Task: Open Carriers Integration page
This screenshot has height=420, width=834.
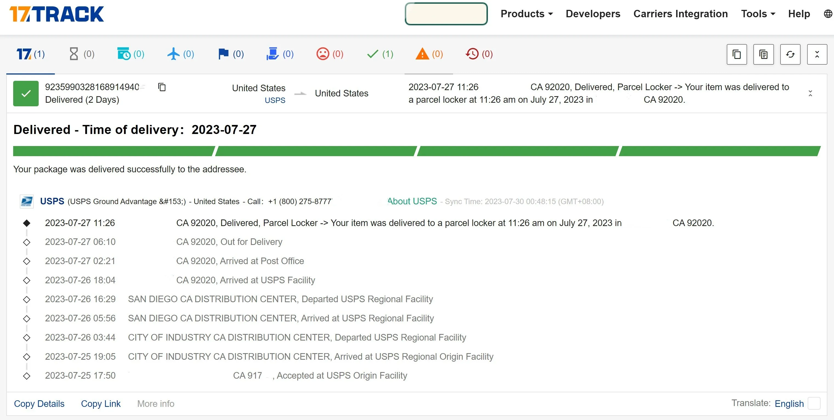Action: tap(680, 14)
